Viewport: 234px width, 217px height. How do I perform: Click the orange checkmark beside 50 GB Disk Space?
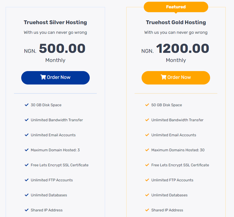(x=147, y=105)
